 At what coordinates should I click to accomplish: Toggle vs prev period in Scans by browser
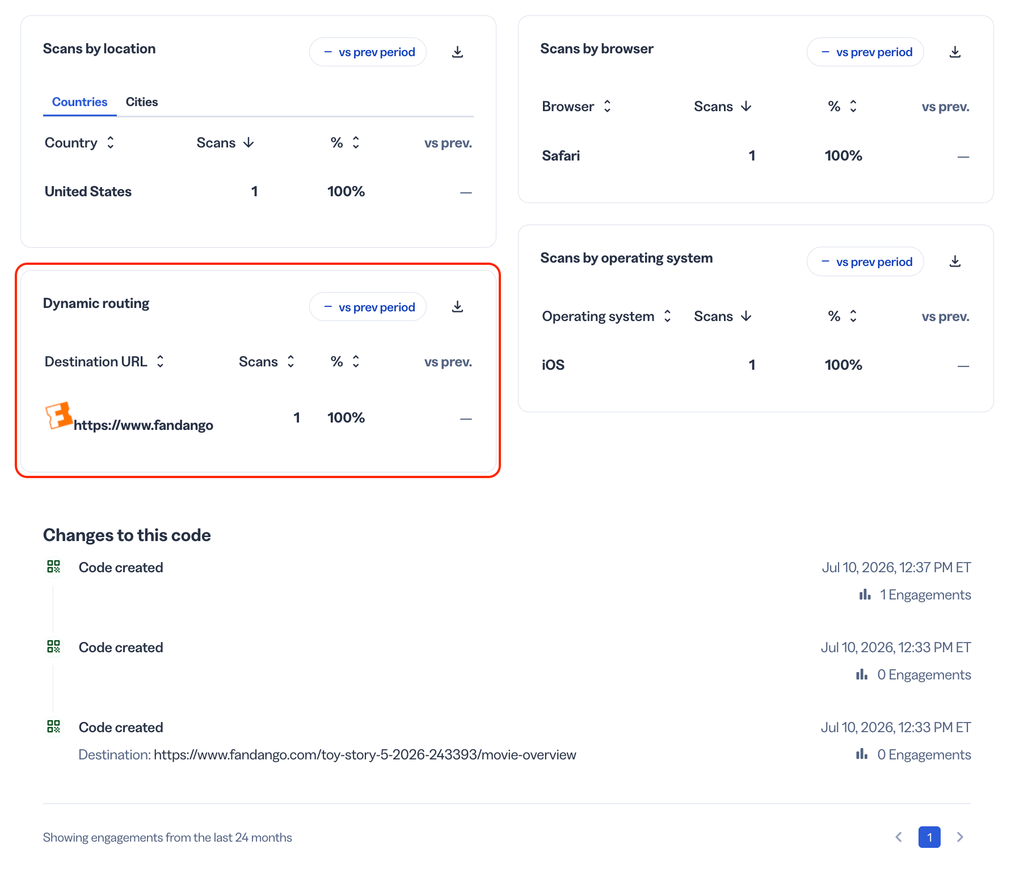coord(865,52)
